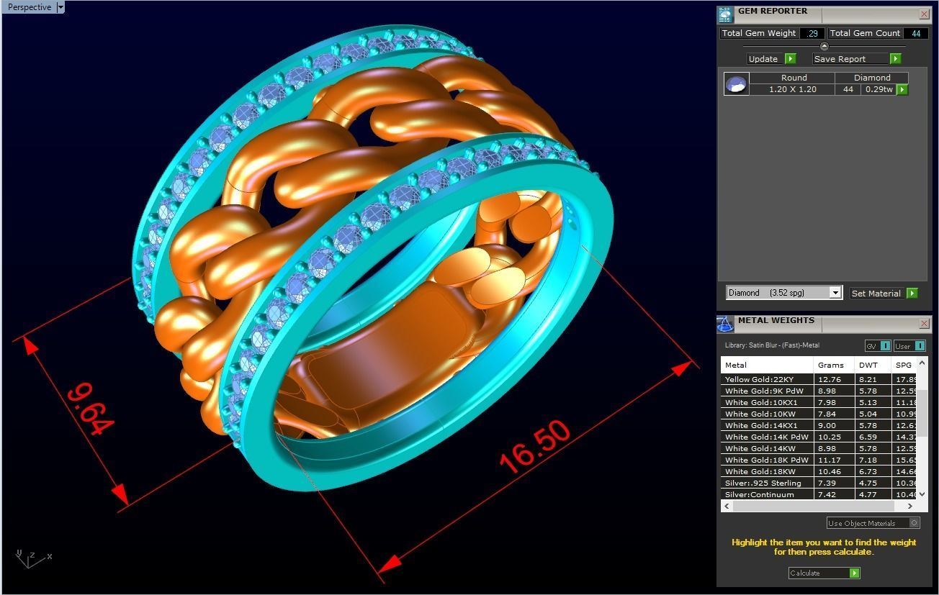Sort by the SPG column header
Image resolution: width=939 pixels, height=595 pixels.
click(x=903, y=365)
